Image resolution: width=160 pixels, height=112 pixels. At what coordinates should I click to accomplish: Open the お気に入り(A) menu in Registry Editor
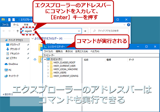coord(82,51)
